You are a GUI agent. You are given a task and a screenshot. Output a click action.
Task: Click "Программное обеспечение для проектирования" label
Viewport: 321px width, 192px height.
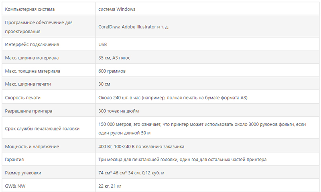pos(39,26)
